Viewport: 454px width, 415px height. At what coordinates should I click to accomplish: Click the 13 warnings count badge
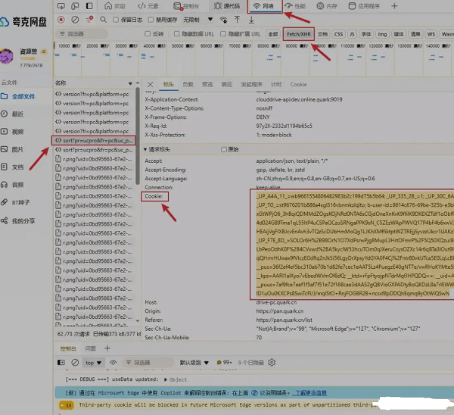67,405
